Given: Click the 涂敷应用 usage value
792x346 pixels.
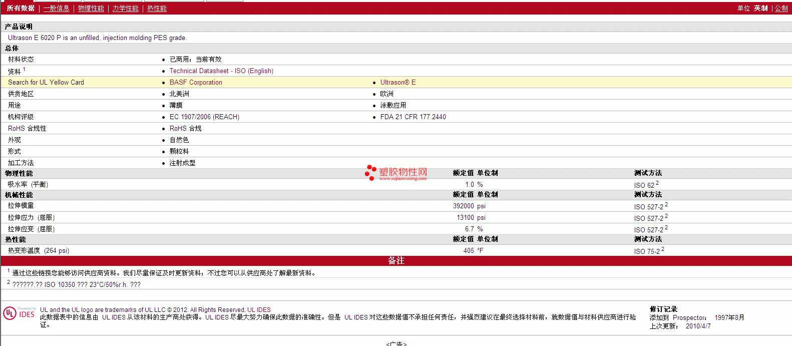Looking at the screenshot, I should [x=393, y=106].
